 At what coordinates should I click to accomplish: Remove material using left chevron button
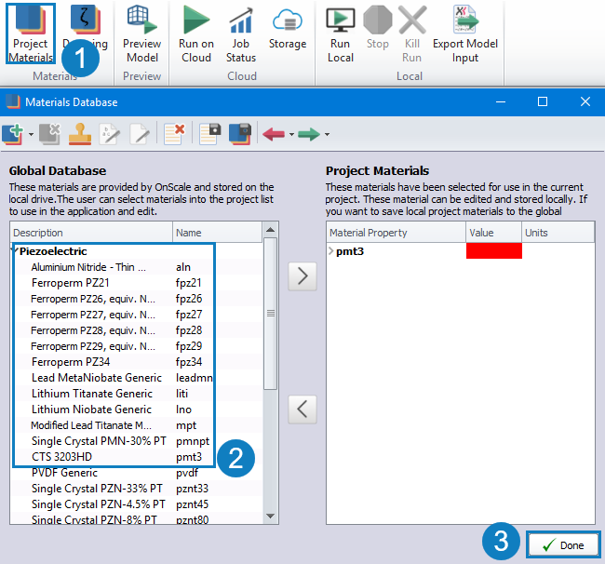(x=302, y=410)
